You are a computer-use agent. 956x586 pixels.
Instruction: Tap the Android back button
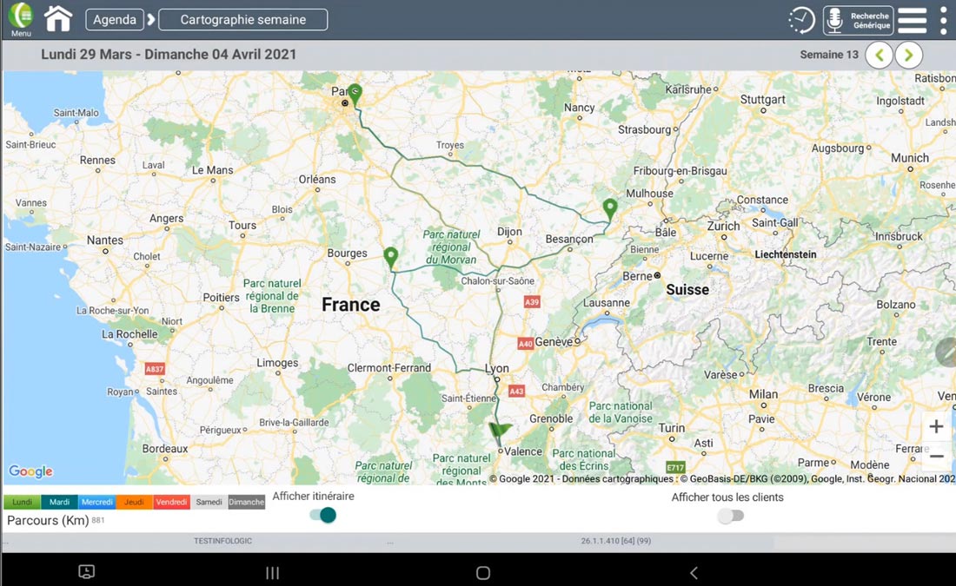694,573
